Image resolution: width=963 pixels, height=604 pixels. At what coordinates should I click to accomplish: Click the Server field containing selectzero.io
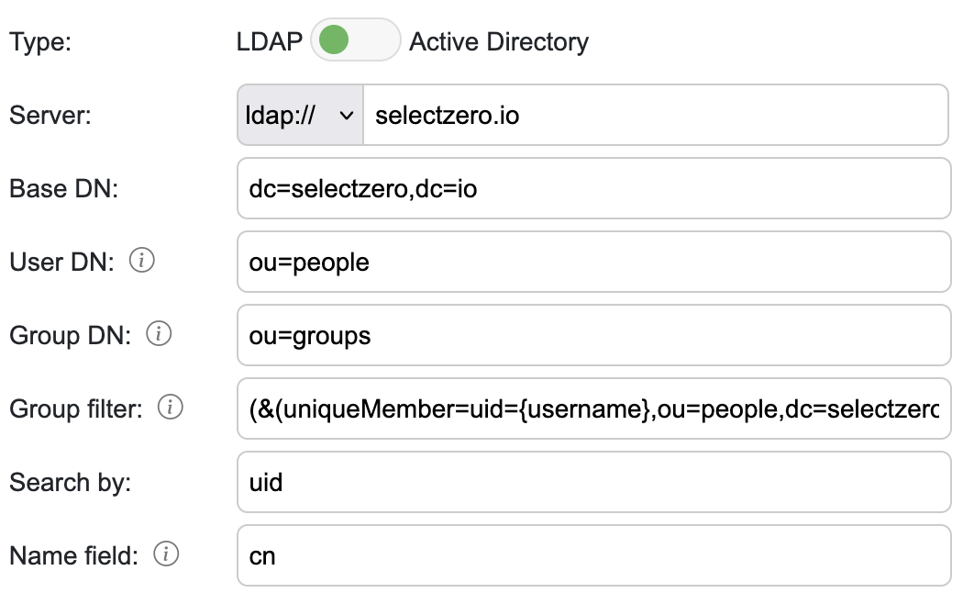[x=655, y=116]
